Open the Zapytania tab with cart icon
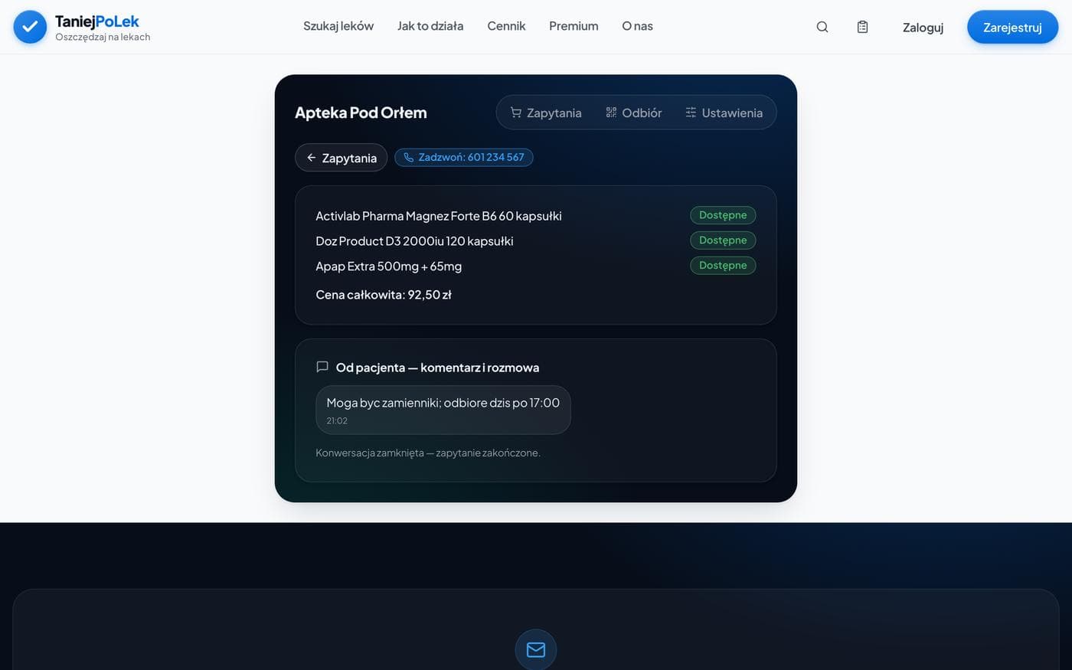This screenshot has height=670, width=1072. pyautogui.click(x=546, y=113)
